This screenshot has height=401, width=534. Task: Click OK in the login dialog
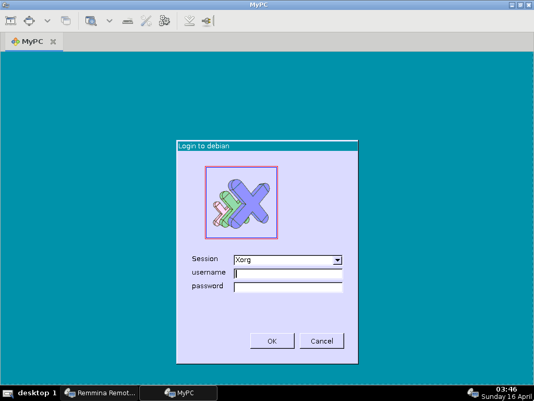(272, 341)
